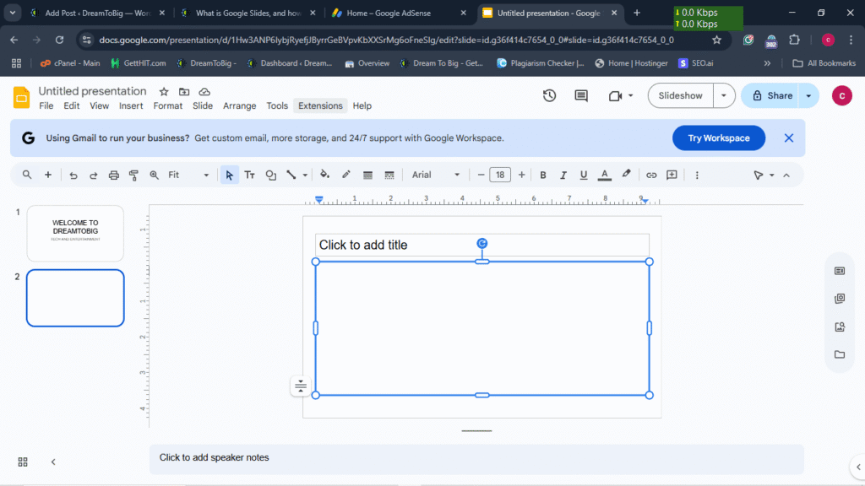Select the Text box tool
This screenshot has height=486, width=865.
click(250, 175)
